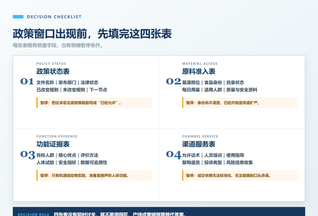The height and width of the screenshot is (216, 318).
Task: Click the line 目标人群｜核心终点｜评价方法
Action: pyautogui.click(x=67, y=155)
